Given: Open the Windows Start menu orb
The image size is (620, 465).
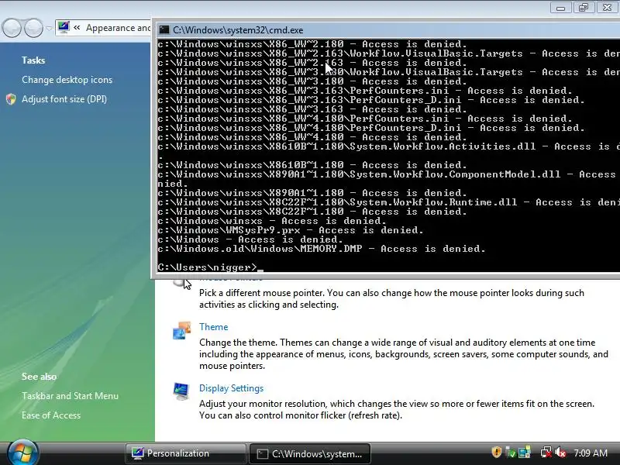Looking at the screenshot, I should (23, 453).
